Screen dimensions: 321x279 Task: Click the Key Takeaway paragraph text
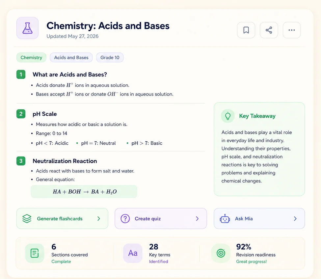[257, 157]
